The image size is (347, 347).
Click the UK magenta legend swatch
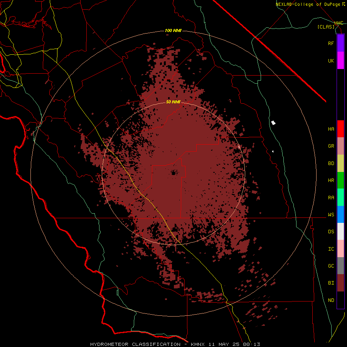tap(340, 61)
